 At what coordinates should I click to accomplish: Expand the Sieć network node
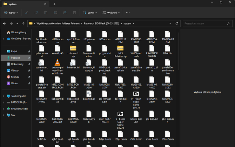point(4,115)
